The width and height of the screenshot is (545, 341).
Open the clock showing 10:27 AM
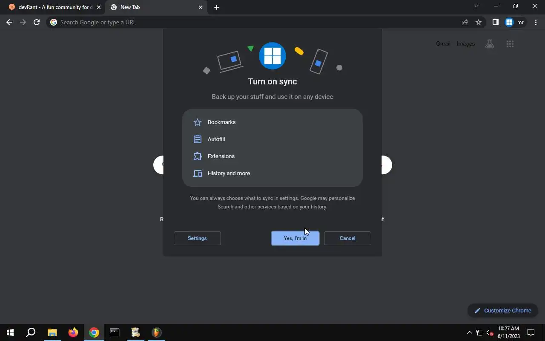508,332
